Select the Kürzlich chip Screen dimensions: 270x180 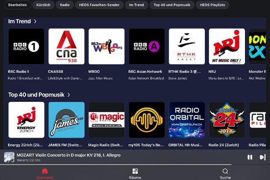(43, 5)
